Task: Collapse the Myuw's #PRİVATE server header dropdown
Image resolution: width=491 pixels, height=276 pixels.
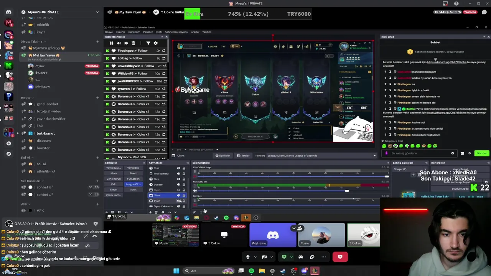Action: click(x=97, y=12)
